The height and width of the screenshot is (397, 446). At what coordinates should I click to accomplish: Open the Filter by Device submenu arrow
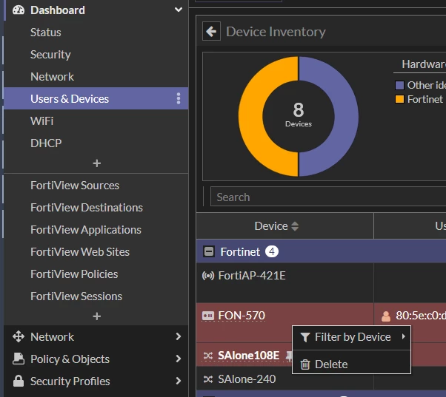[403, 336]
